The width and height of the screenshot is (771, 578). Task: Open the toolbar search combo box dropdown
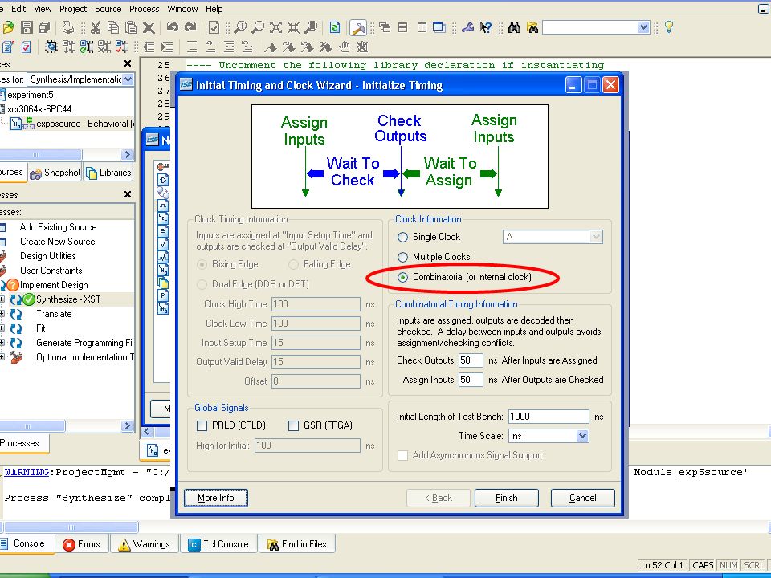(x=643, y=27)
